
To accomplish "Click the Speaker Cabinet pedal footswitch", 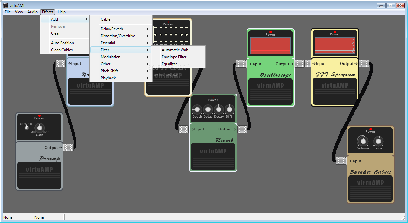I will (370, 189).
